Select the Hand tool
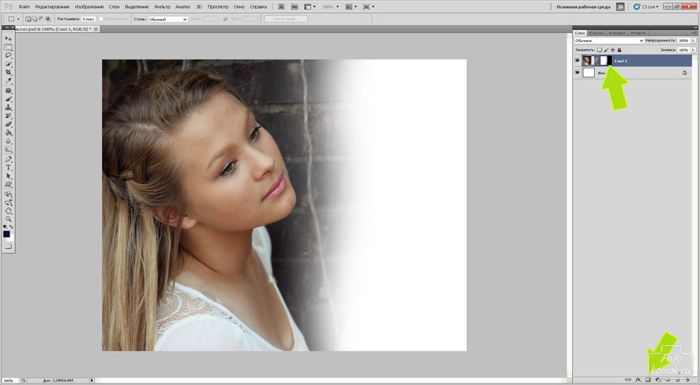700x385 pixels. click(9, 211)
